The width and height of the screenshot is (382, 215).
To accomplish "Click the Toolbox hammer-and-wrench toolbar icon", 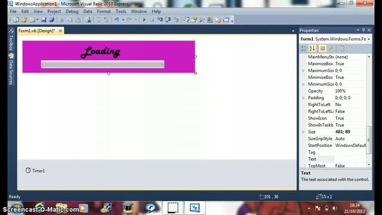I will click(x=202, y=20).
